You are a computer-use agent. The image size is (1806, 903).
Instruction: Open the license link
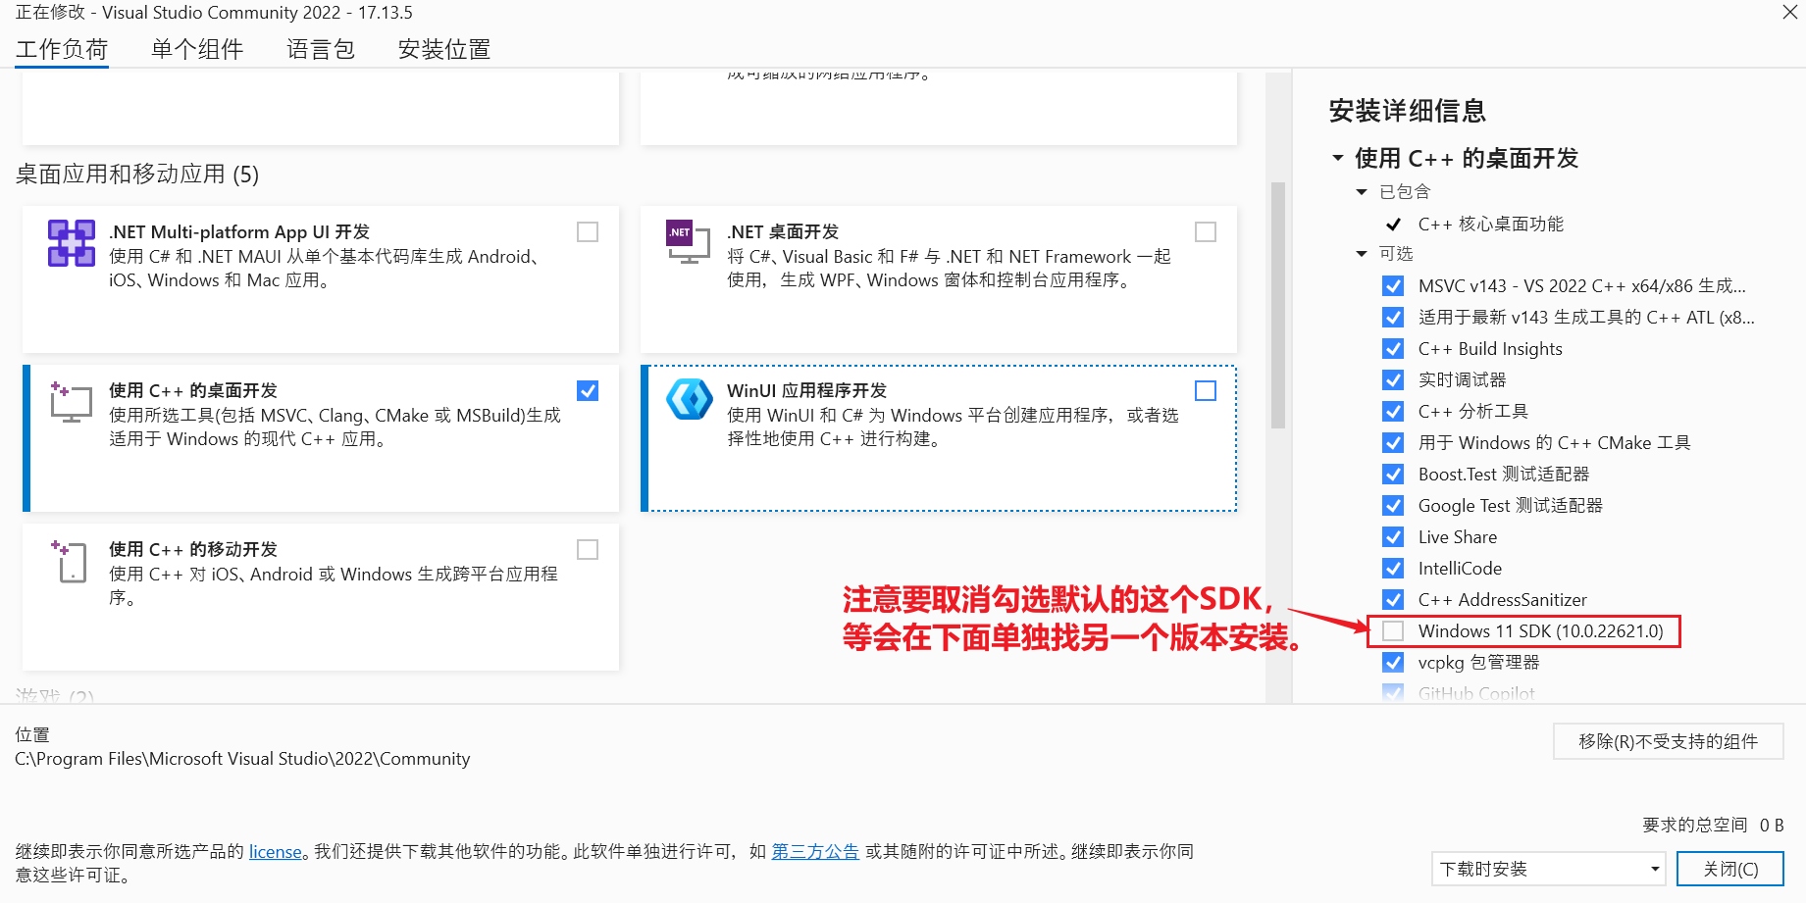(276, 852)
